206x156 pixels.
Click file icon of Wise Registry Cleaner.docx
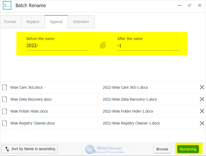tap(4, 123)
